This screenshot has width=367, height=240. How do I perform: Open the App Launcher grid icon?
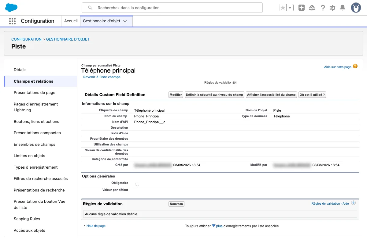[x=12, y=21]
